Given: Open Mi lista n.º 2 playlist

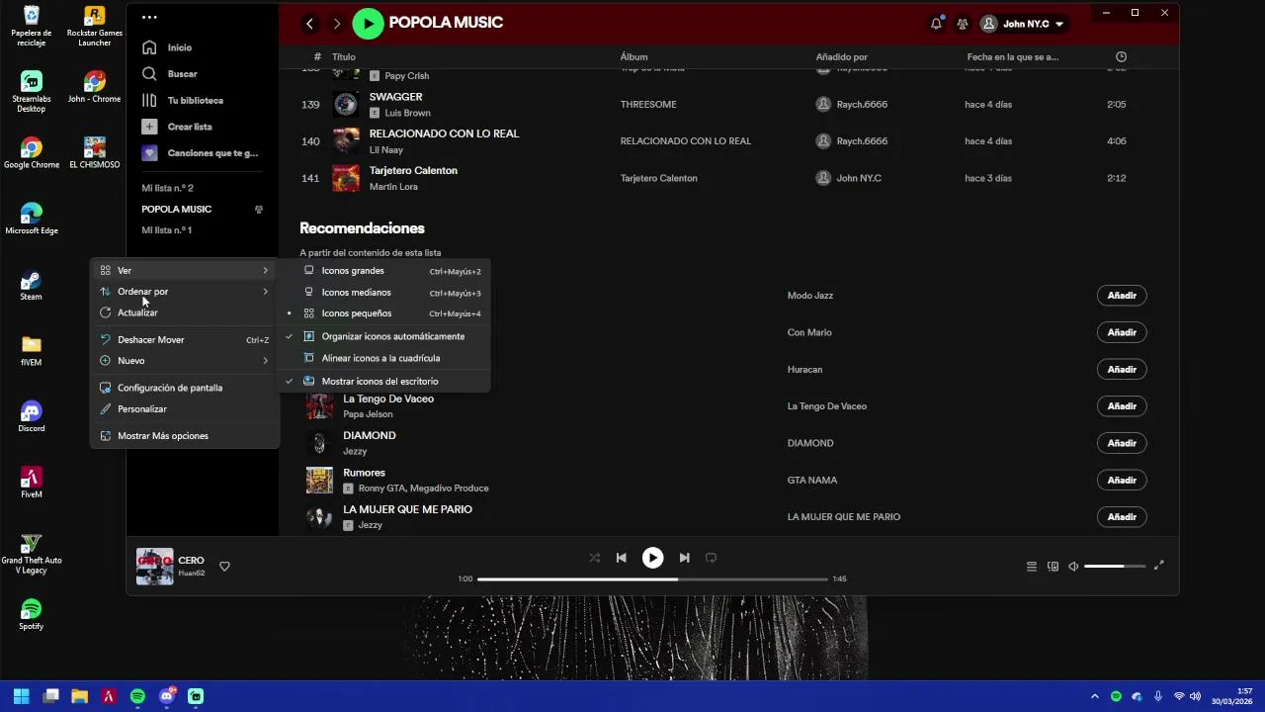Looking at the screenshot, I should tap(167, 188).
